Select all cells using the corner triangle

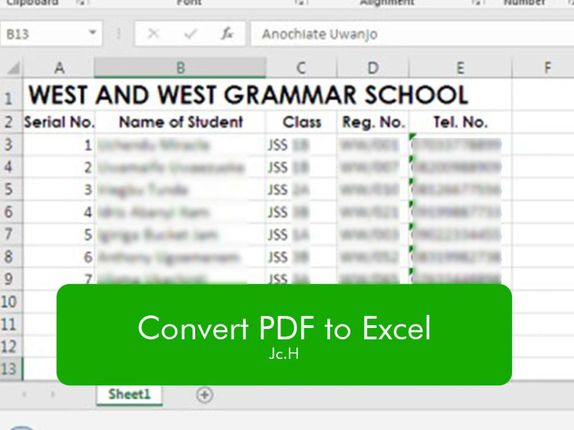pyautogui.click(x=13, y=68)
